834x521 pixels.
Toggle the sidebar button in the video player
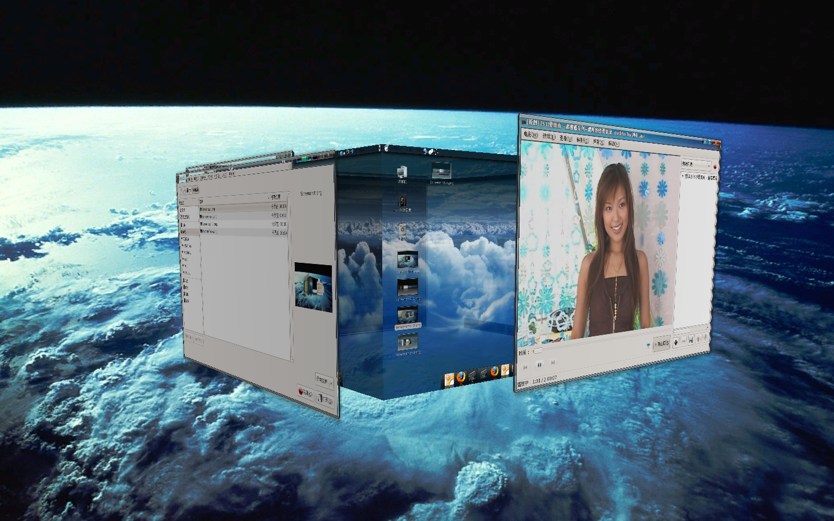661,343
